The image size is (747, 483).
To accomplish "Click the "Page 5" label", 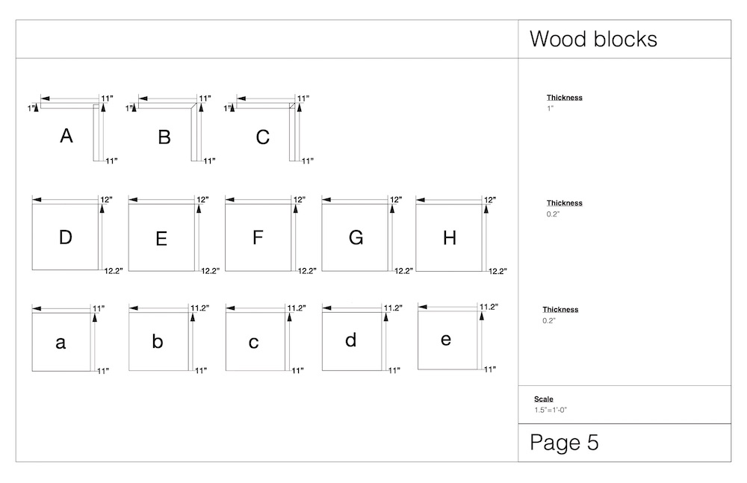I will [564, 443].
